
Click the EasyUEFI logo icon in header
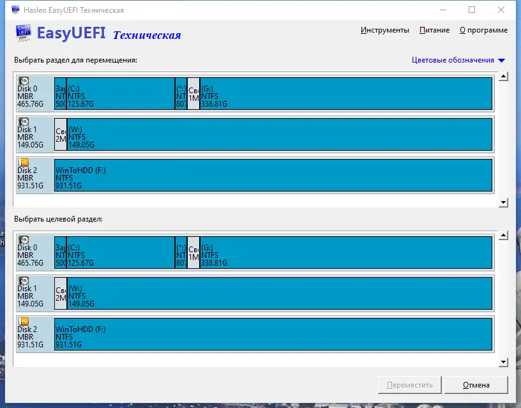(23, 33)
